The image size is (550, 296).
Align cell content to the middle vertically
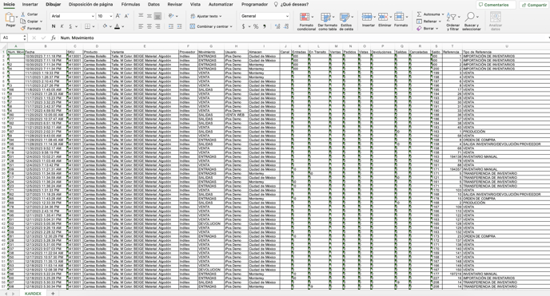pos(149,16)
